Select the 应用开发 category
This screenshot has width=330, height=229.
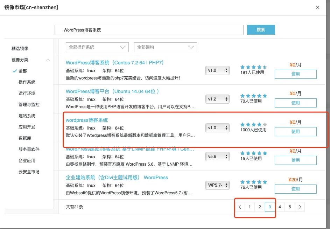pyautogui.click(x=27, y=127)
